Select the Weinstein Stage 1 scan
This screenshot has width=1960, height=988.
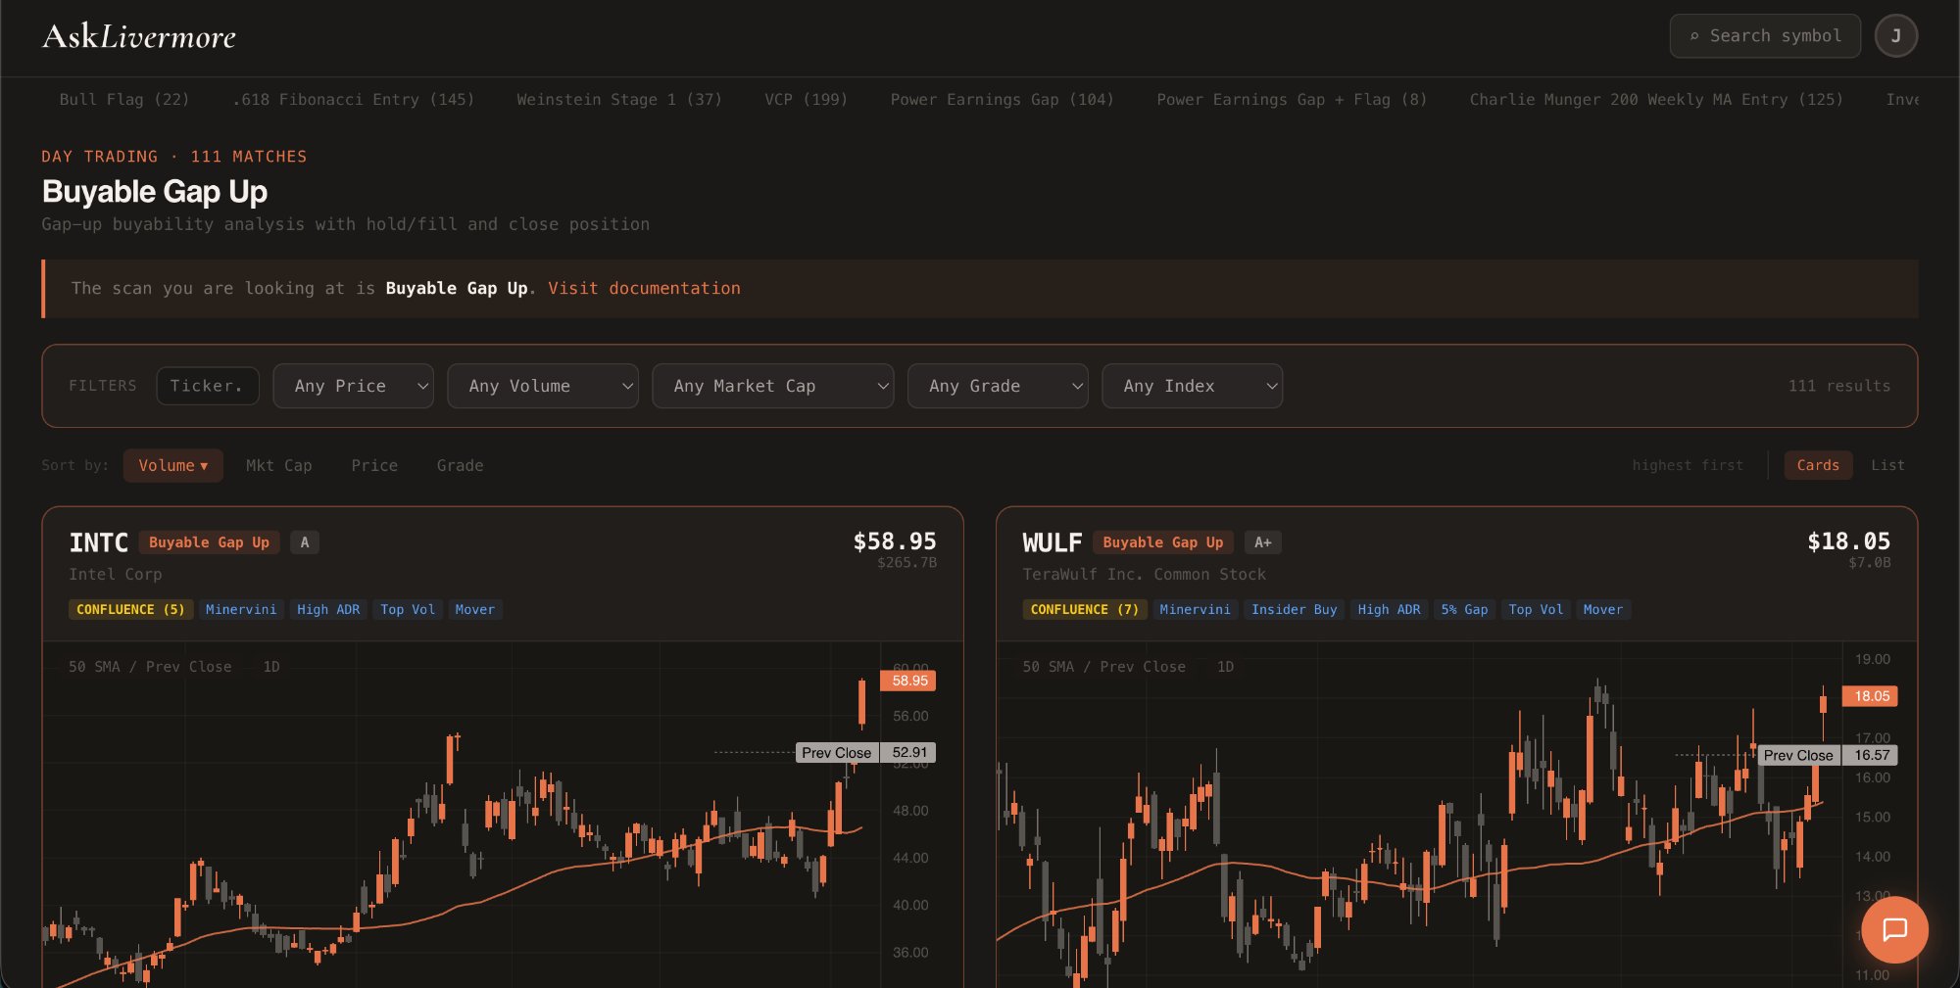coord(619,99)
